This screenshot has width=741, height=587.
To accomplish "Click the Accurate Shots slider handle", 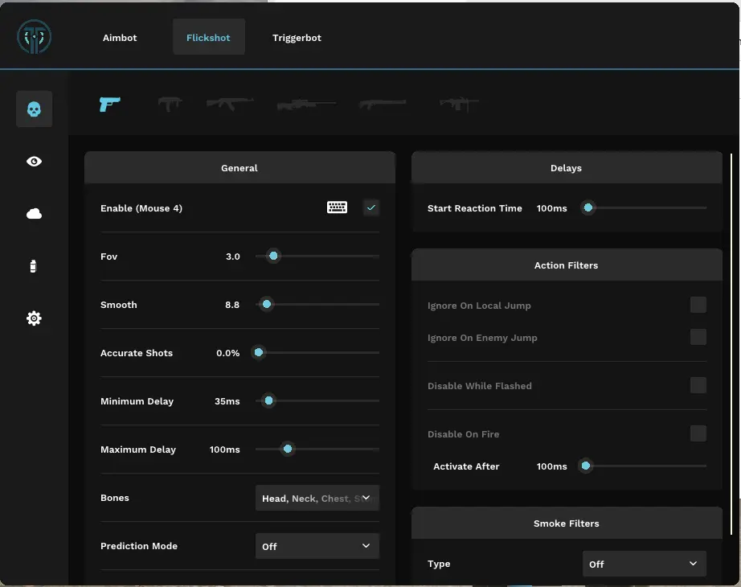I will tap(259, 352).
